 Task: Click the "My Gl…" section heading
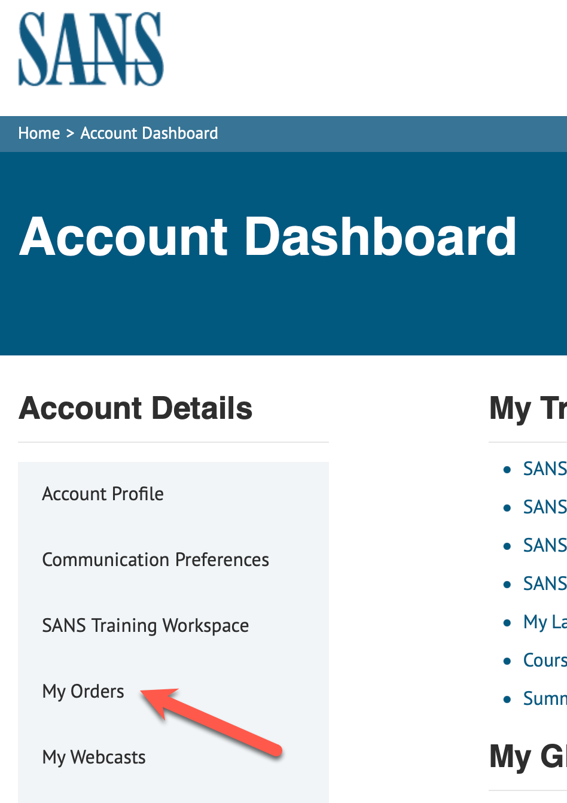[x=528, y=756]
